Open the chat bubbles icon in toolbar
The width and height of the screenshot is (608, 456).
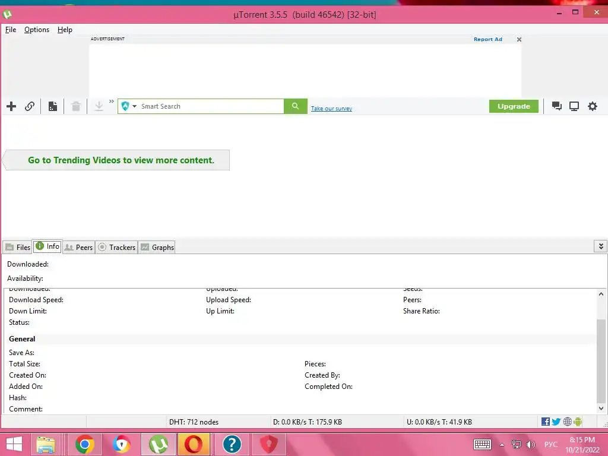(x=557, y=106)
